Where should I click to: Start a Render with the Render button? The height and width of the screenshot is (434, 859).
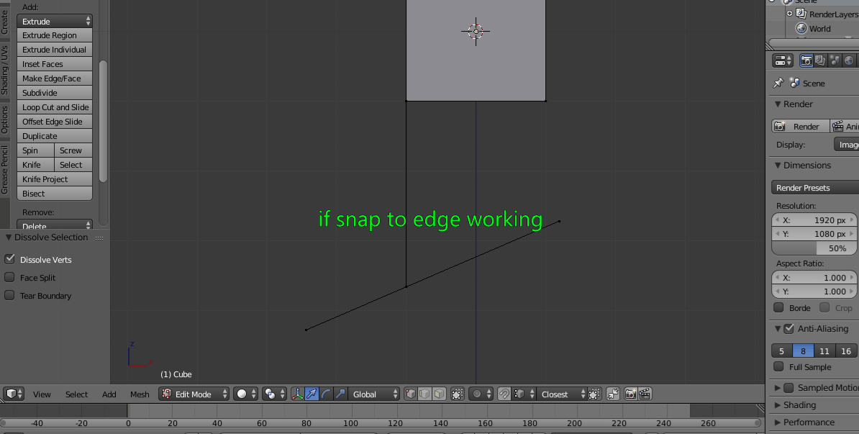coord(801,127)
